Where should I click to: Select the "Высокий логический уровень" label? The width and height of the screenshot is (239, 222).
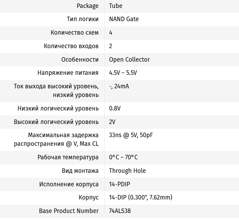coord(56,122)
